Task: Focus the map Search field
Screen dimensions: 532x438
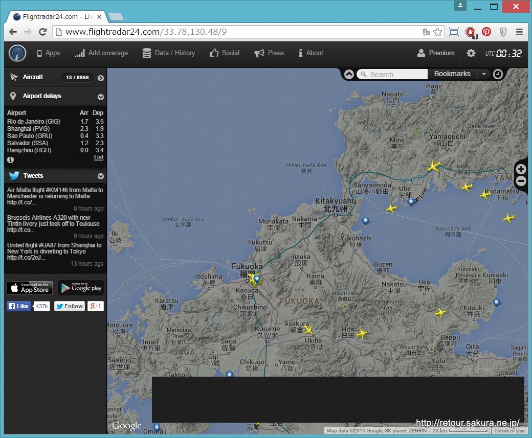Action: (392, 74)
